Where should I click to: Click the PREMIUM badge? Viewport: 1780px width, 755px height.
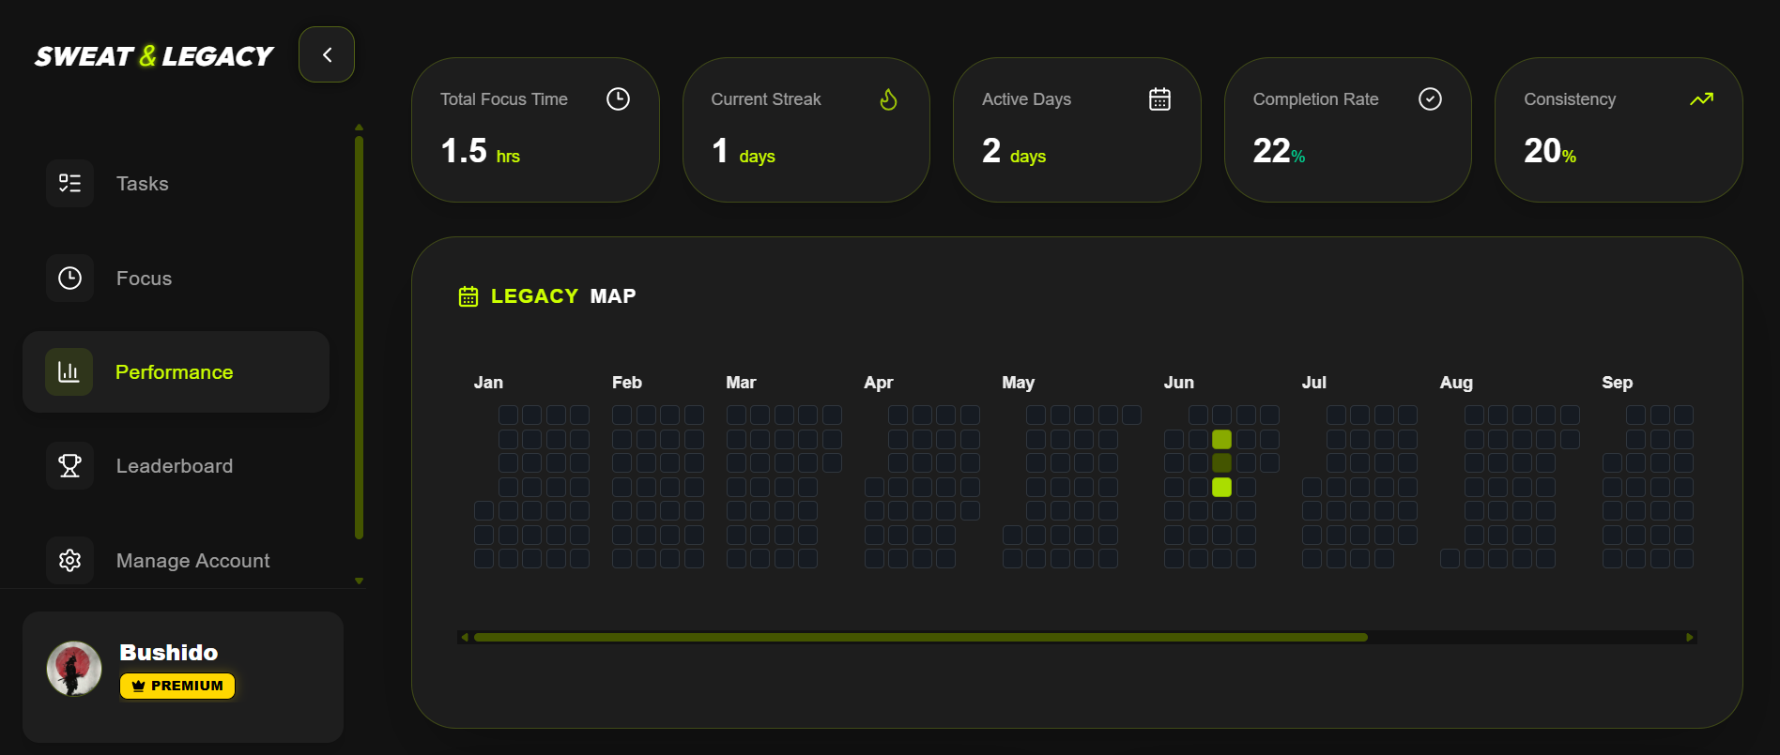(177, 686)
